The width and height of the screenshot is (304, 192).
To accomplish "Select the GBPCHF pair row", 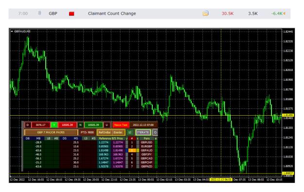I will click(x=146, y=162).
